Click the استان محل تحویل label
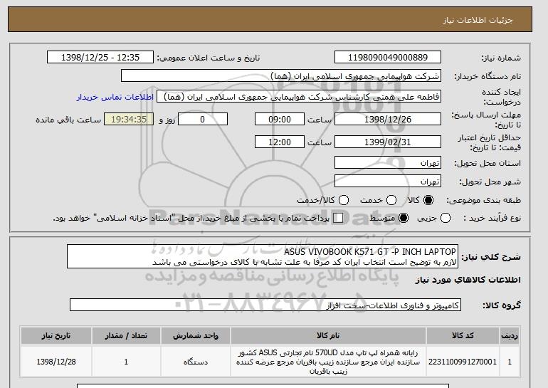 [x=488, y=163]
